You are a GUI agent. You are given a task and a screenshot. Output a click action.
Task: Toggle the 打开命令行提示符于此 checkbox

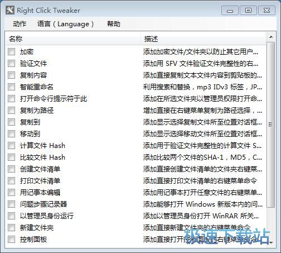(11, 99)
